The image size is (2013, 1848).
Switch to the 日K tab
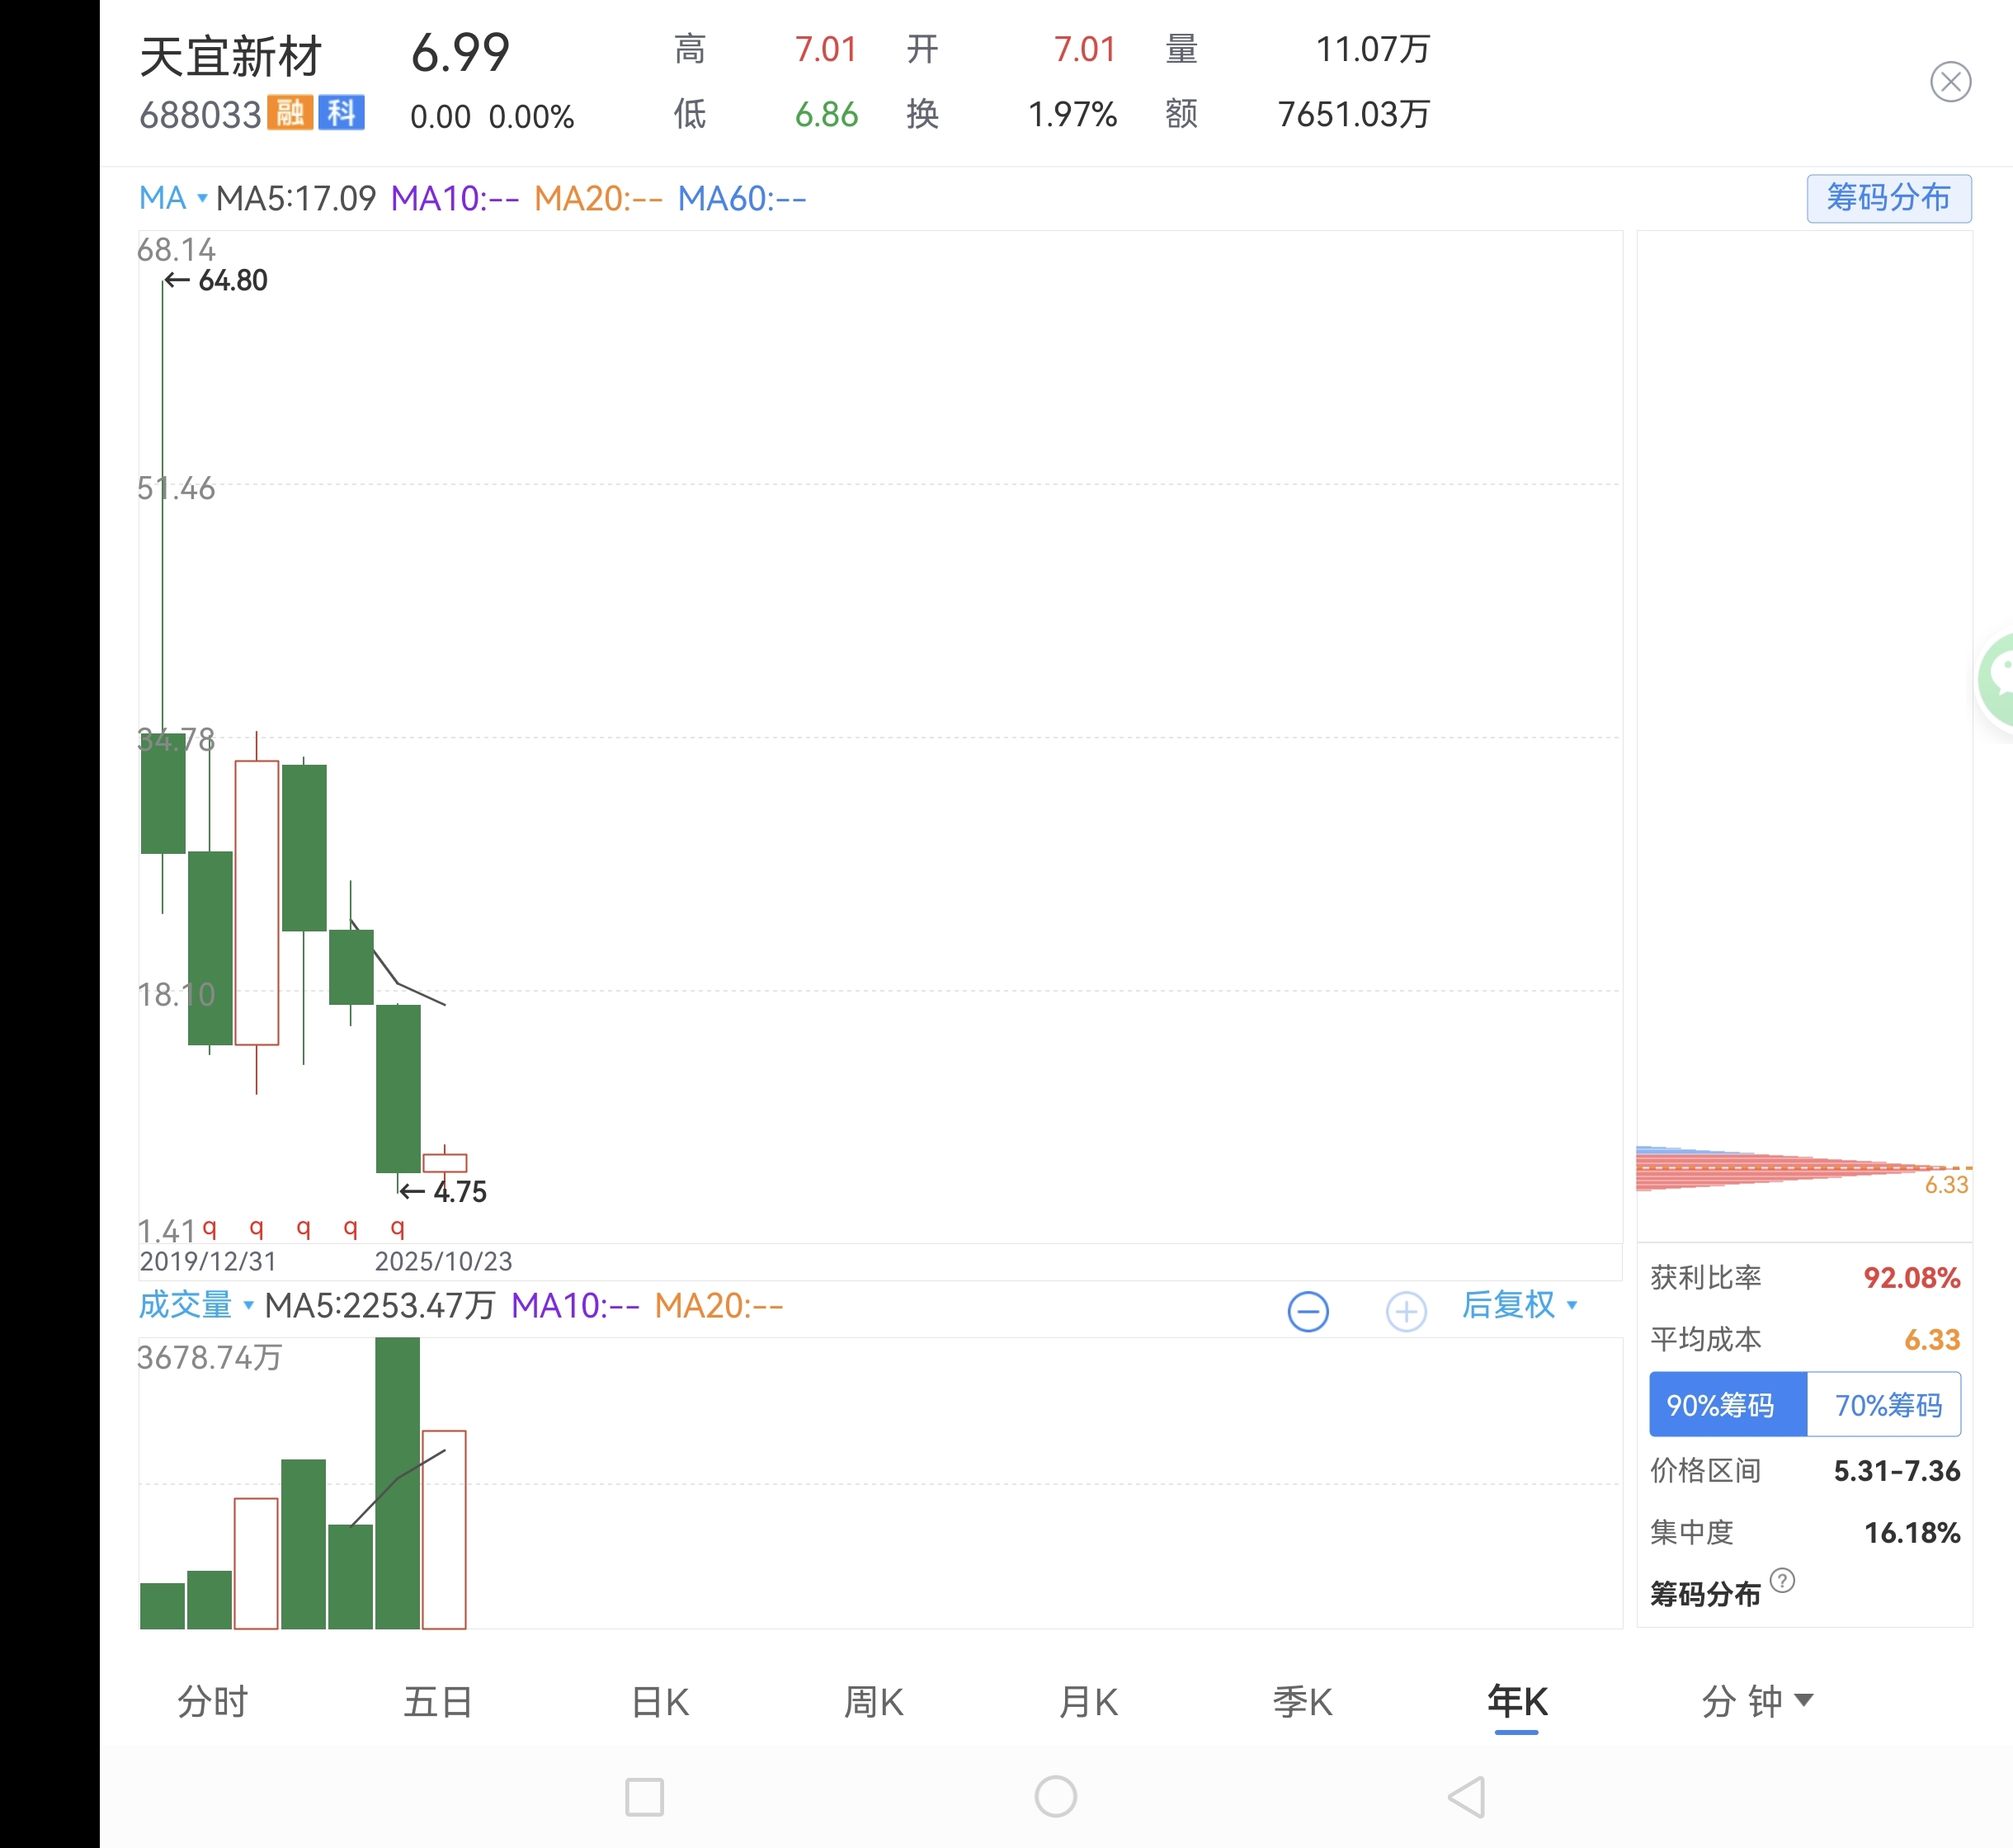pyautogui.click(x=660, y=1701)
